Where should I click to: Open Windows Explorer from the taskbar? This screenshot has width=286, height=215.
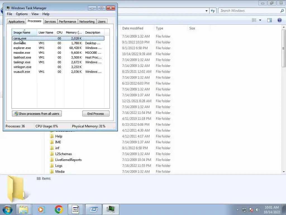[x=23, y=209]
